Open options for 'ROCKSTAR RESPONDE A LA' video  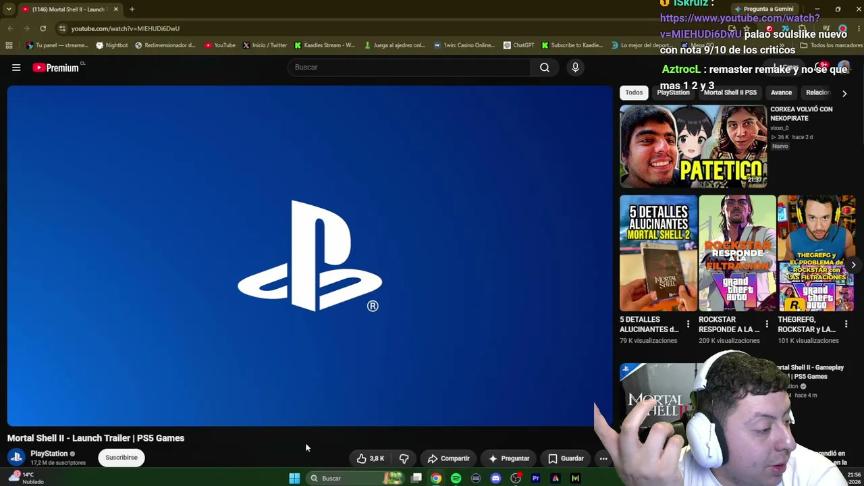[x=767, y=325]
